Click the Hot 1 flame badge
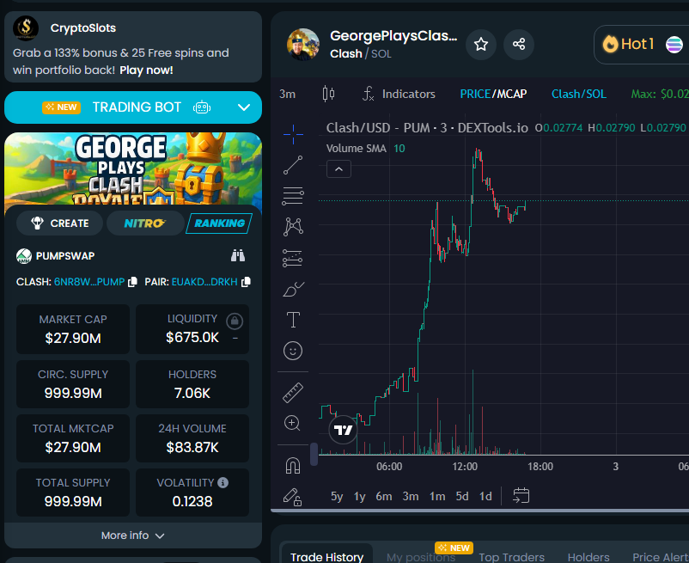The image size is (689, 563). pyautogui.click(x=628, y=44)
